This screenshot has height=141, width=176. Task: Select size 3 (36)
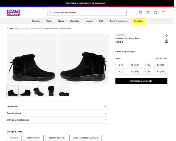(x=148, y=65)
